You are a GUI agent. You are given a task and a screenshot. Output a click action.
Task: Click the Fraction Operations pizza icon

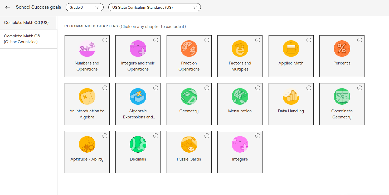tap(189, 48)
